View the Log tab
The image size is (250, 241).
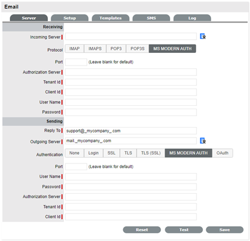tap(192, 18)
